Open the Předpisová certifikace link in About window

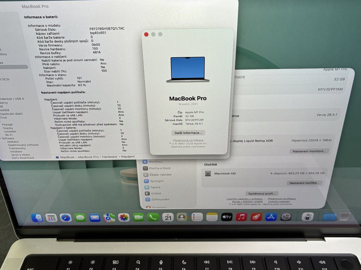pos(188,140)
